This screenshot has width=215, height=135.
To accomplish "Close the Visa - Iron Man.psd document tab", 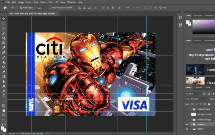I will click(x=57, y=13).
